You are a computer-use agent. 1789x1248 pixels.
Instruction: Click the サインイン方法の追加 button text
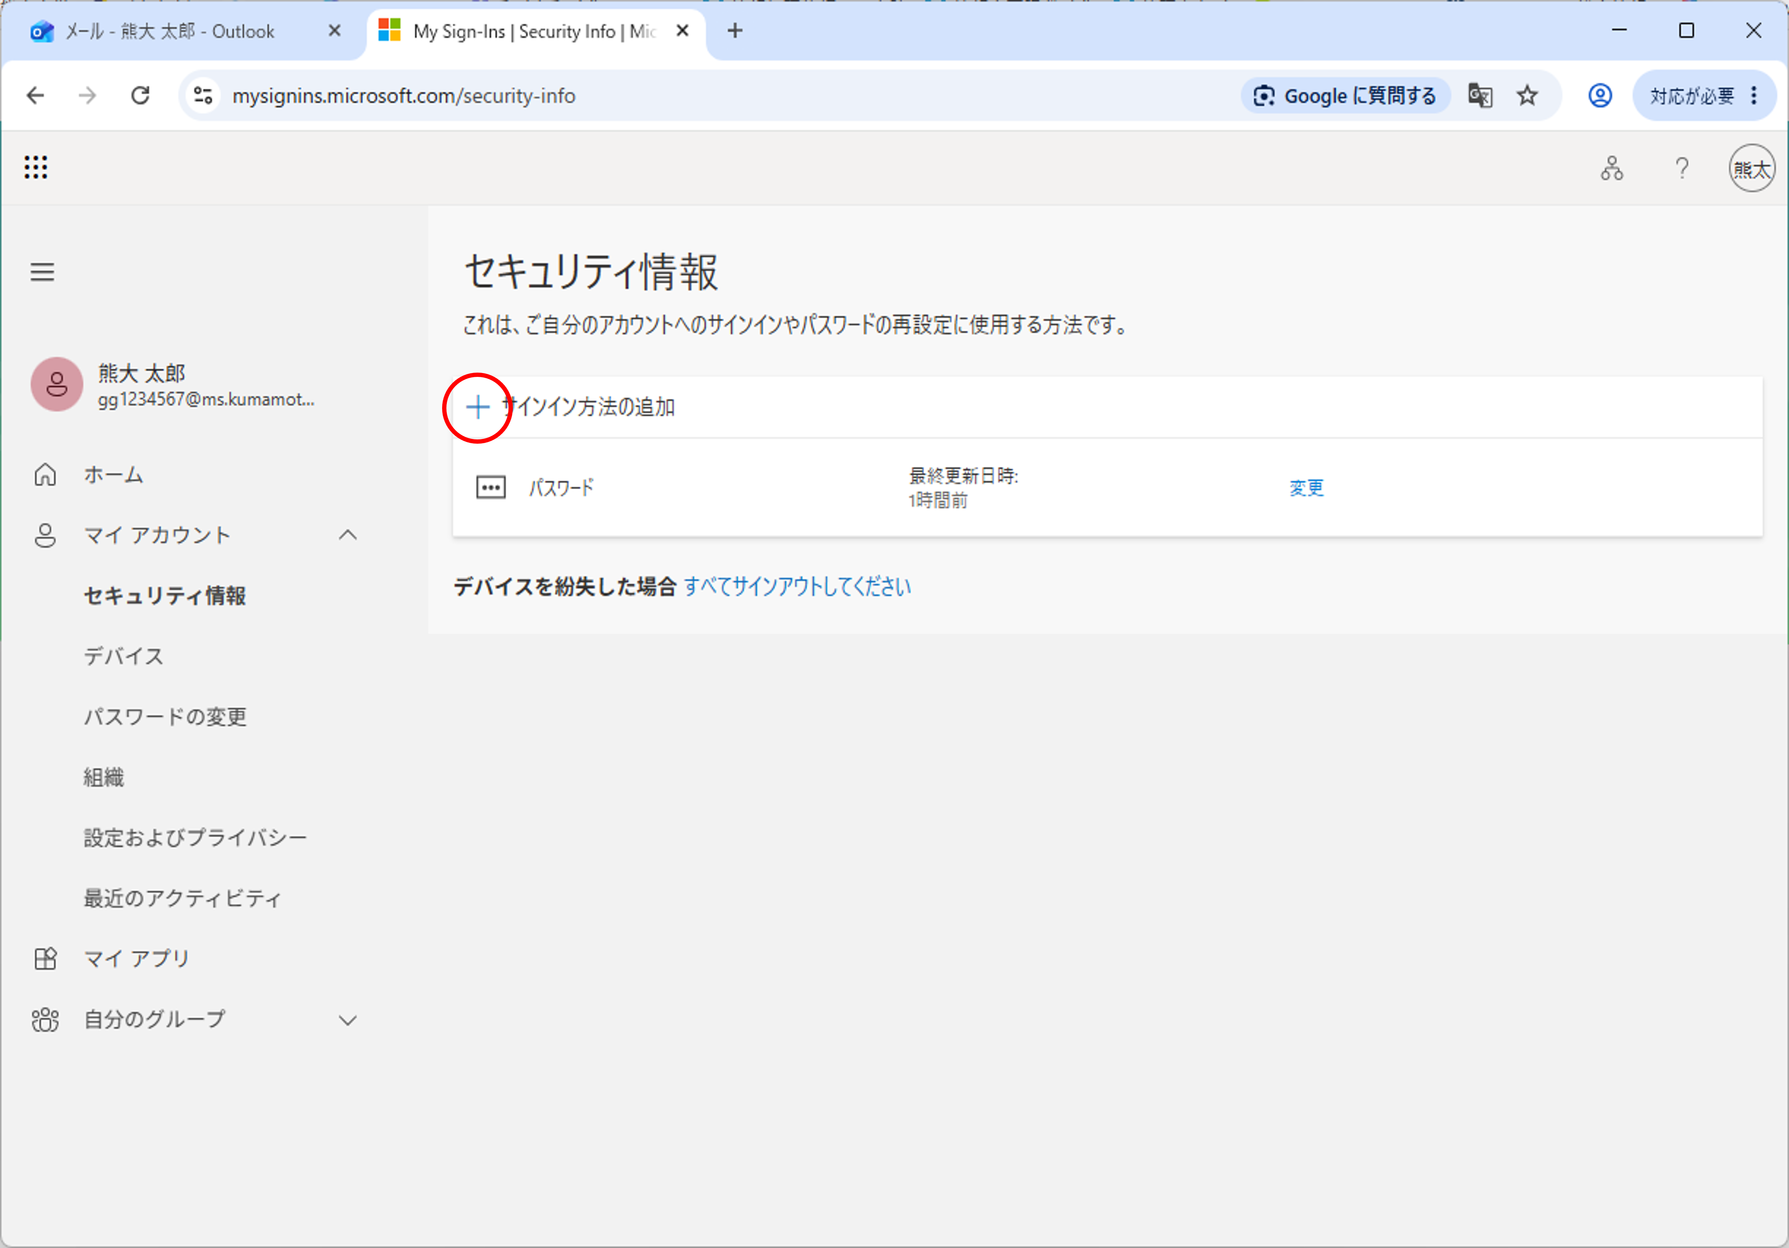pos(588,407)
